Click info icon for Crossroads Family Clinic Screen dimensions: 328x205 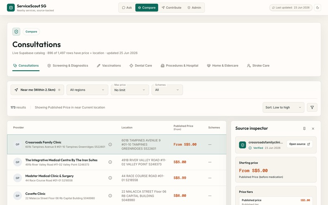click(x=110, y=144)
